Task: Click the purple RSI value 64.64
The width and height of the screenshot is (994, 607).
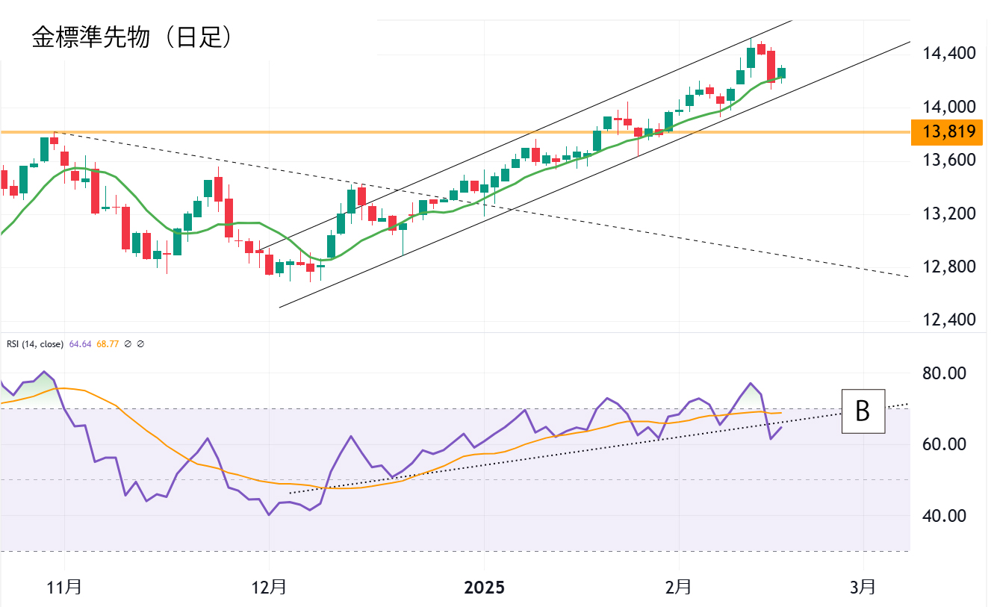Action: click(x=79, y=344)
